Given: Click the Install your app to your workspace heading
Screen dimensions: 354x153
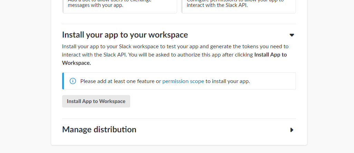Looking at the screenshot, I should [x=125, y=35].
